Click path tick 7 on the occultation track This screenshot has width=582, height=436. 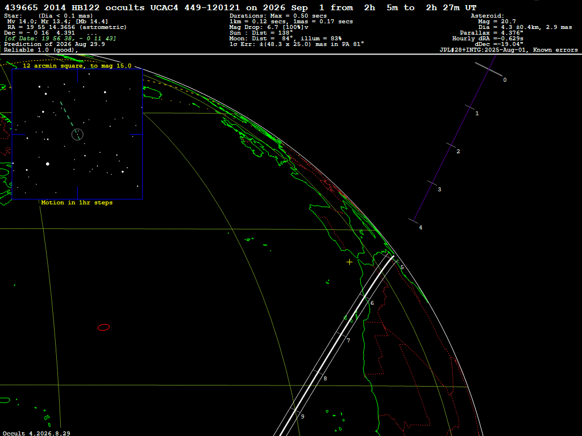(x=348, y=341)
